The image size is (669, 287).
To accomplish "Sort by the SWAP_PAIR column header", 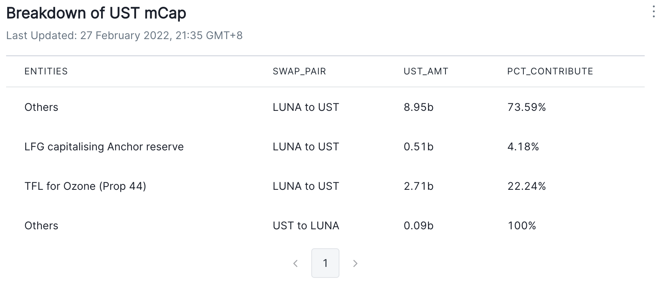I will coord(299,71).
